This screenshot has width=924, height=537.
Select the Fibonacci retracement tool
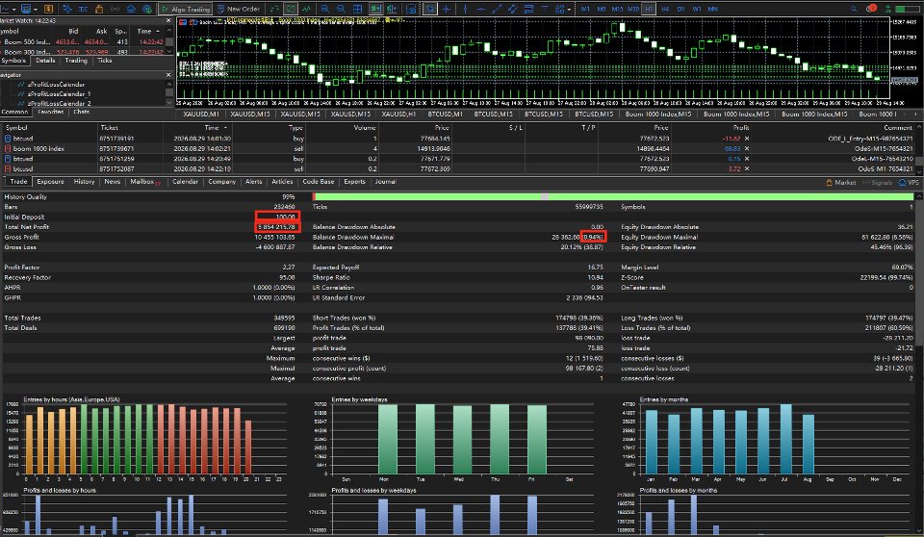coord(528,9)
